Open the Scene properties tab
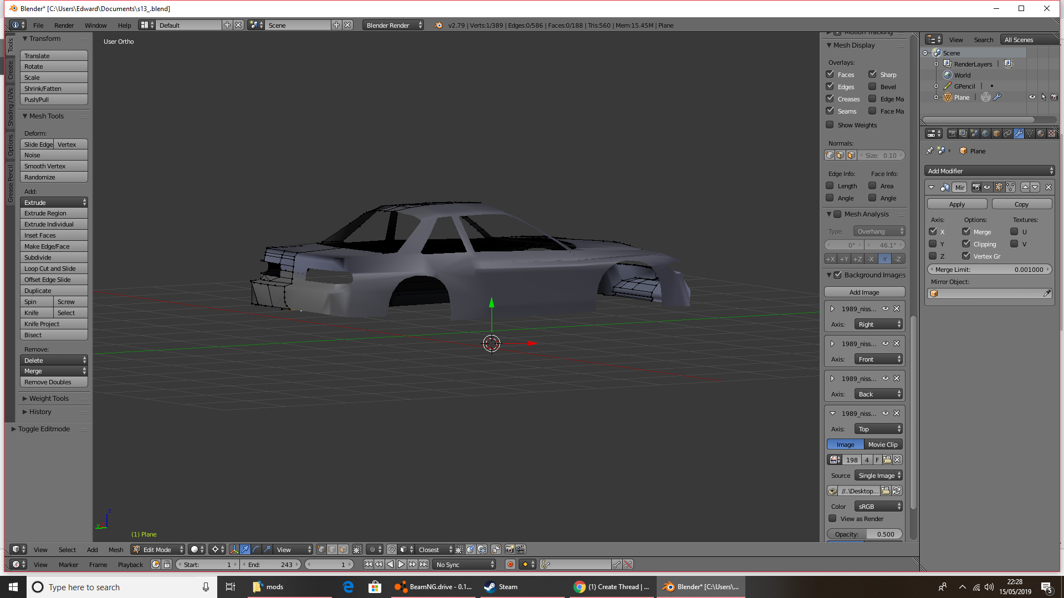The width and height of the screenshot is (1064, 598). [974, 133]
